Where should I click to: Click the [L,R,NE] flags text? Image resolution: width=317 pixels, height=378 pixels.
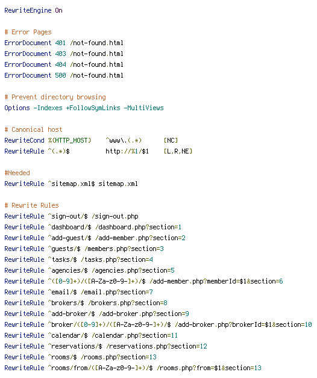pyautogui.click(x=178, y=152)
